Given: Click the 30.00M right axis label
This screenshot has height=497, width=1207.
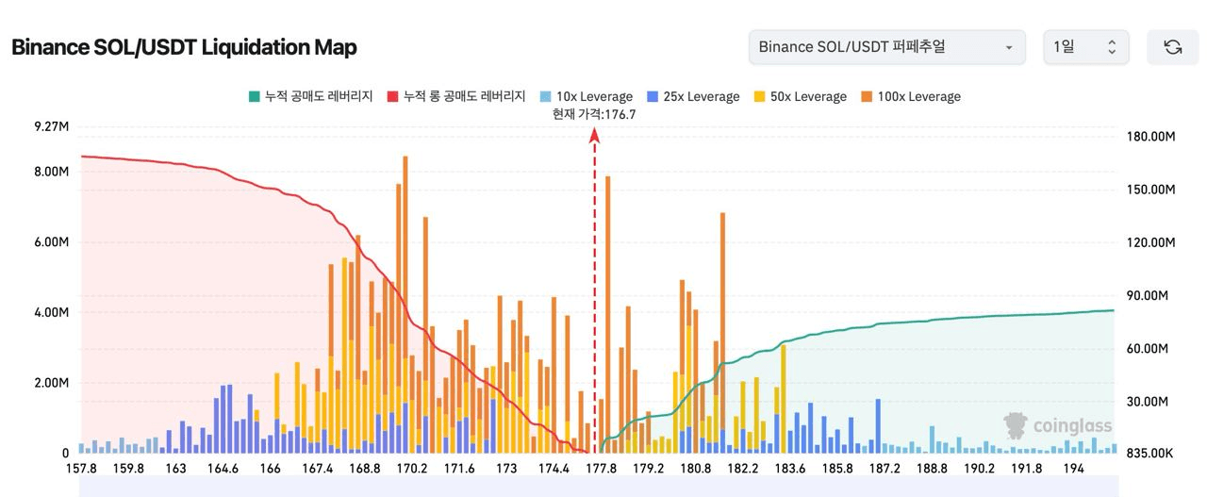Looking at the screenshot, I should tap(1147, 401).
